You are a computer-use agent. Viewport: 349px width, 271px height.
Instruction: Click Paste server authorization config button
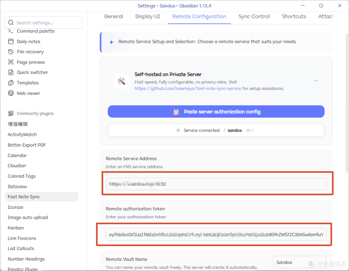point(216,111)
